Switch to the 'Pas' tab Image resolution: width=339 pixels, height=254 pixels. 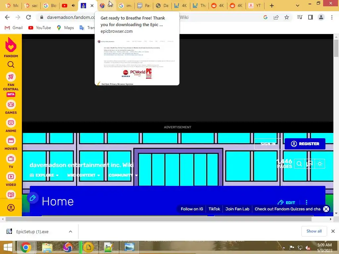[x=144, y=6]
